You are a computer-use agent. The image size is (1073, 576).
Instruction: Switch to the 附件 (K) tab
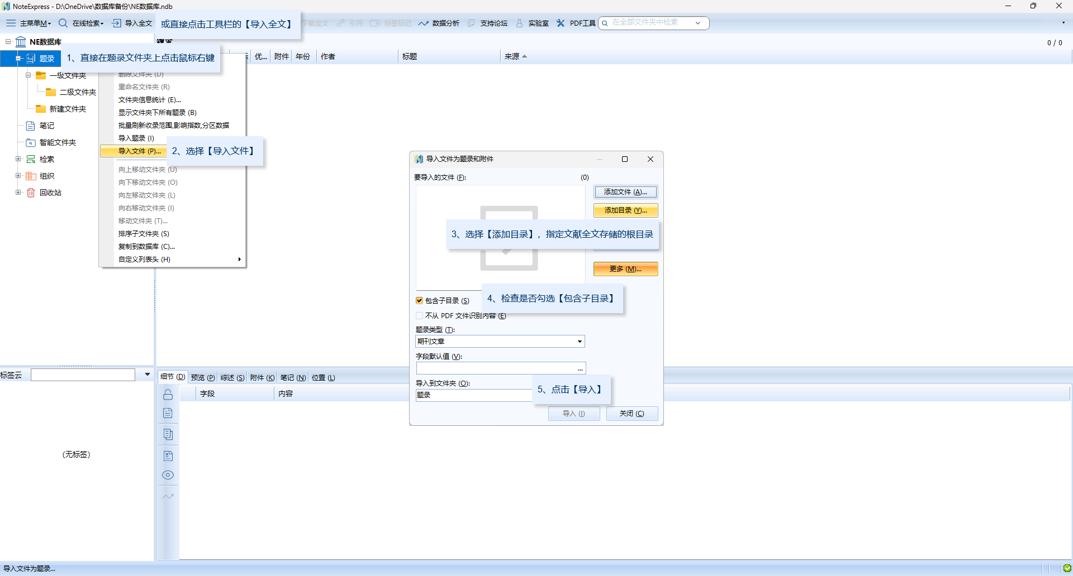(x=262, y=378)
